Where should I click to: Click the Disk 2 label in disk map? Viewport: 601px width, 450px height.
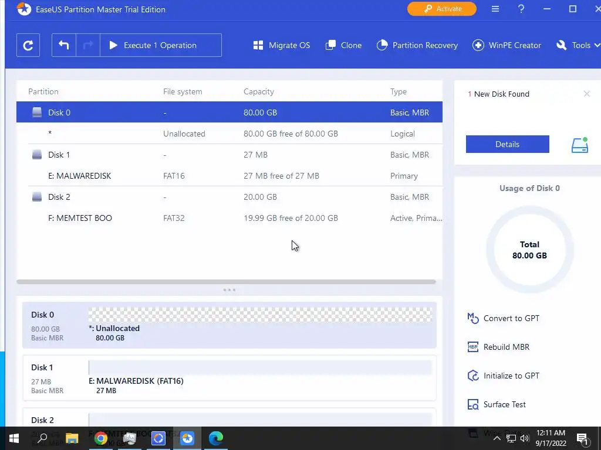click(42, 420)
